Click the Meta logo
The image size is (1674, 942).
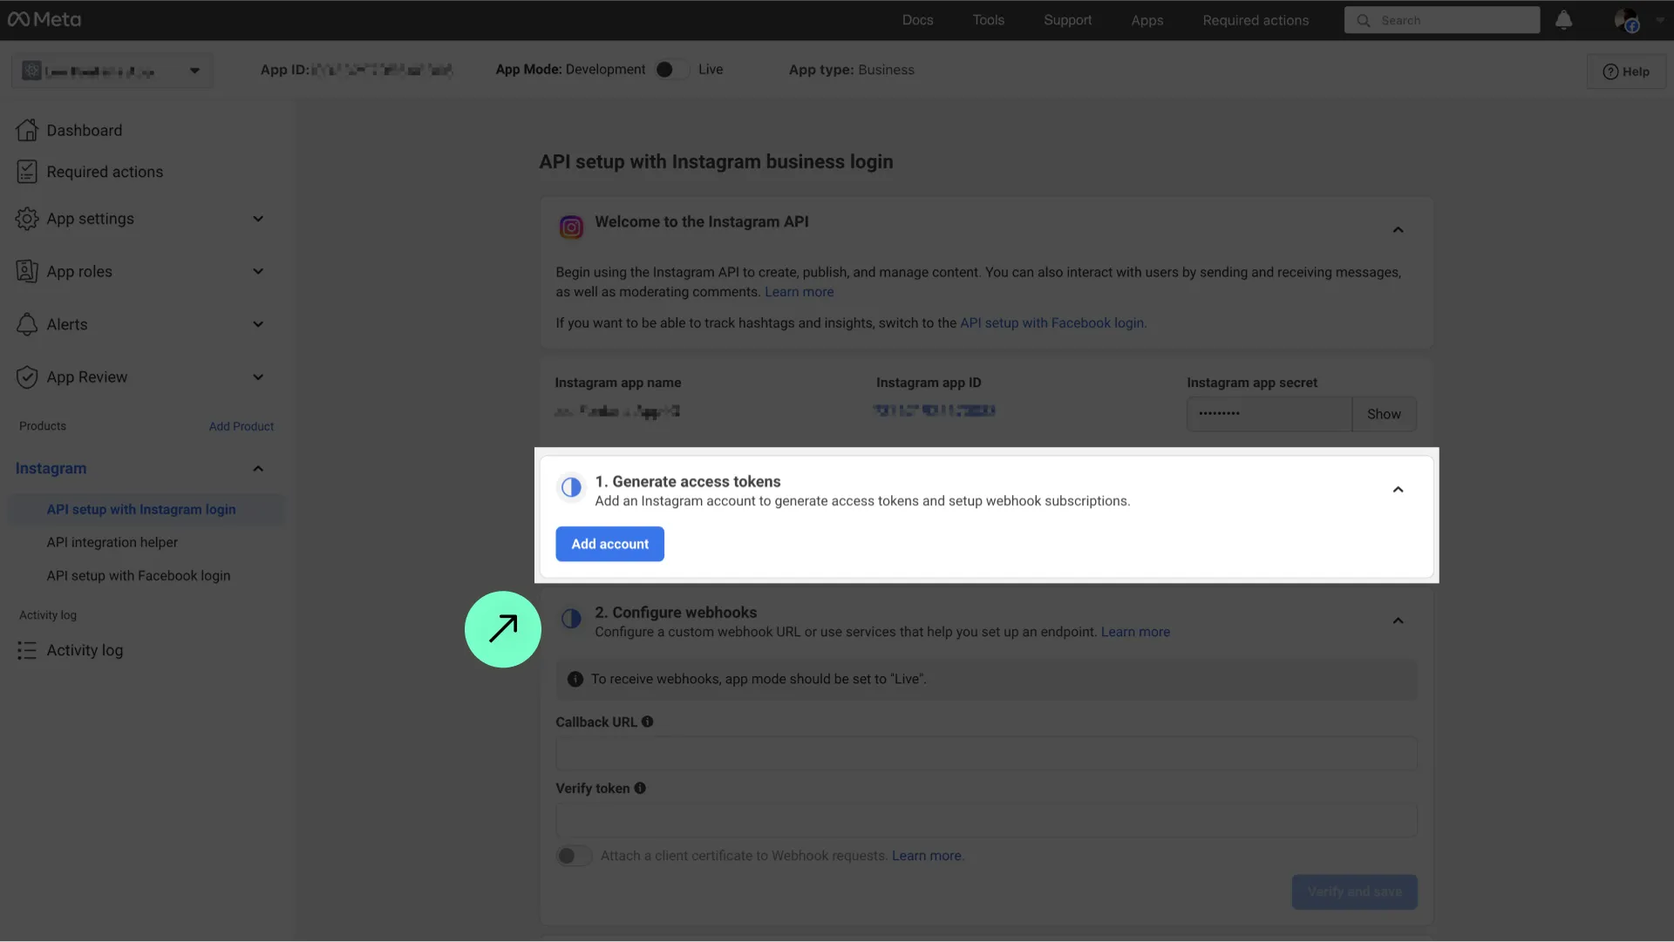[x=44, y=19]
